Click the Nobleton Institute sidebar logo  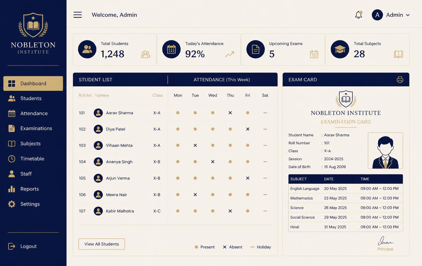pos(33,33)
